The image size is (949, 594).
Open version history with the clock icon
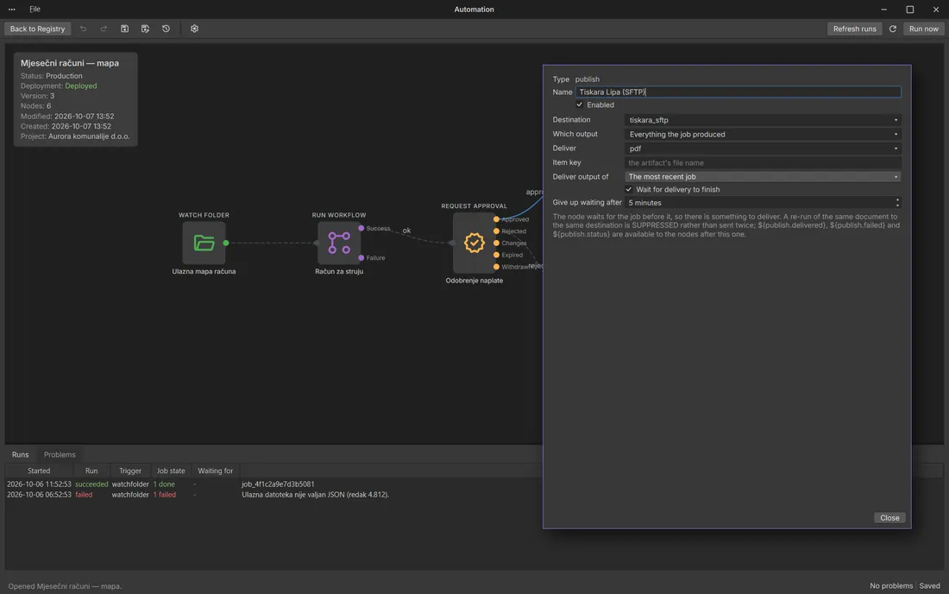[166, 28]
